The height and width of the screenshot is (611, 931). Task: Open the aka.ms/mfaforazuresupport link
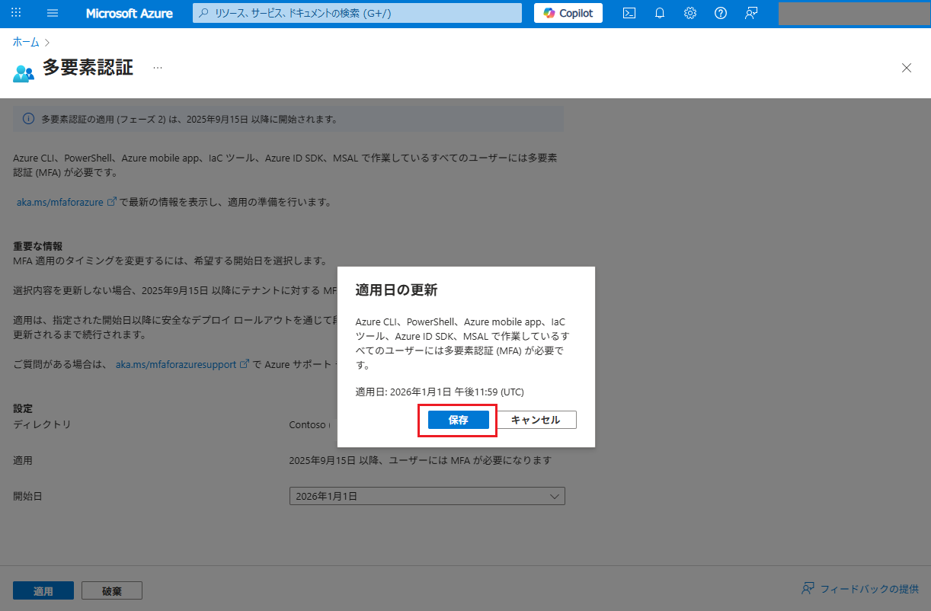(177, 364)
